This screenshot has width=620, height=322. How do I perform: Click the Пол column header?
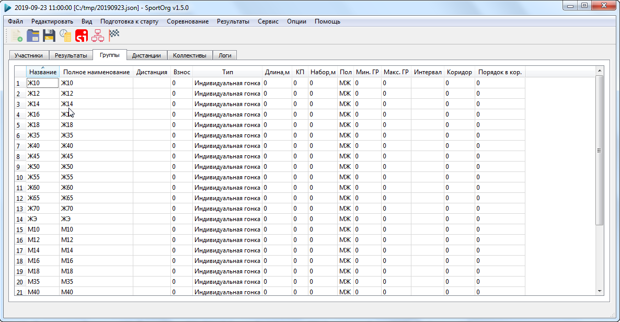pyautogui.click(x=346, y=72)
